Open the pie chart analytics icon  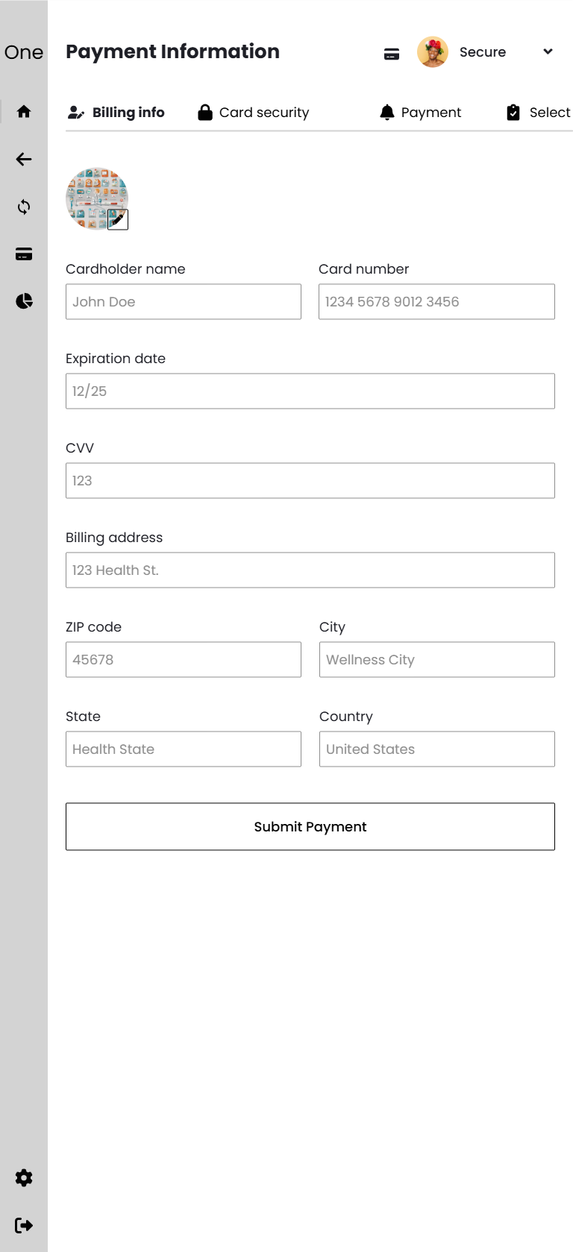click(24, 301)
